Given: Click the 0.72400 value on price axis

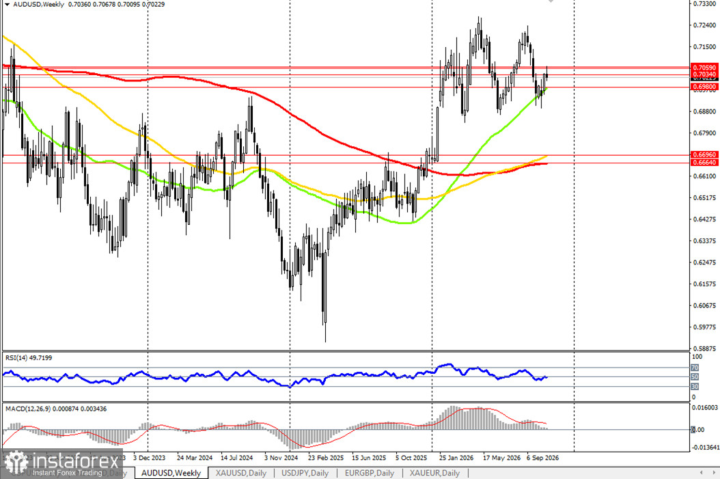Looking at the screenshot, I should tap(704, 25).
